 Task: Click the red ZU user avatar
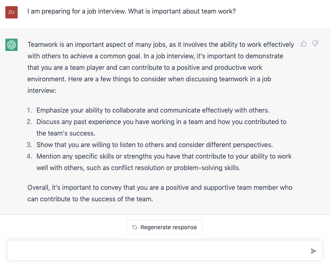[11, 12]
